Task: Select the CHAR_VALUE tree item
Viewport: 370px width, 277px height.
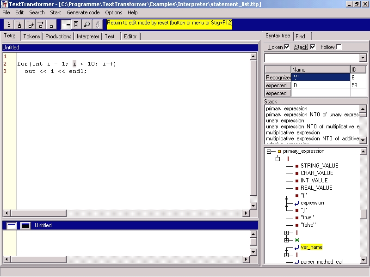Action: coord(317,173)
